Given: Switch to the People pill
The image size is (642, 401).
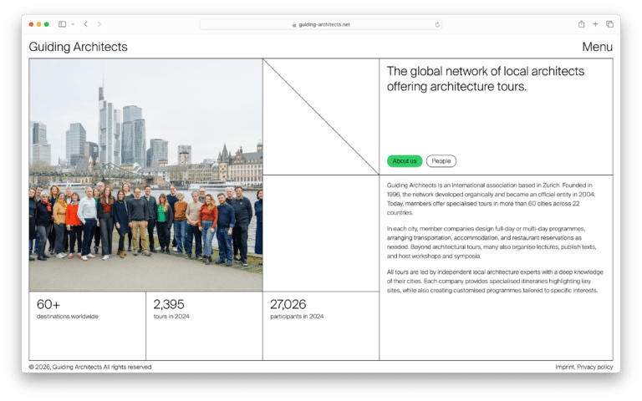Looking at the screenshot, I should click(441, 161).
